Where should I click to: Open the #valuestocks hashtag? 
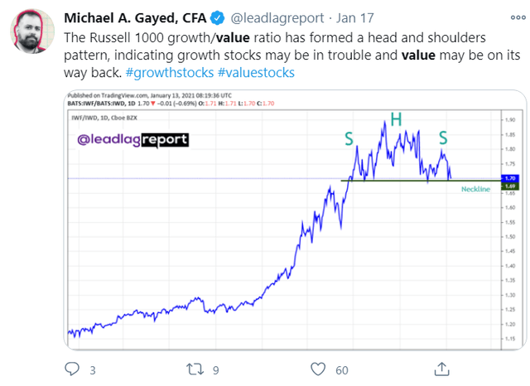point(256,72)
